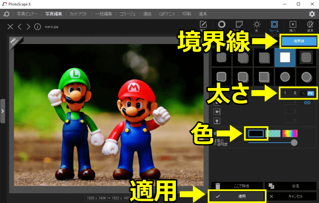Select the Film effect tool icon
The image size is (319, 203).
[239, 24]
